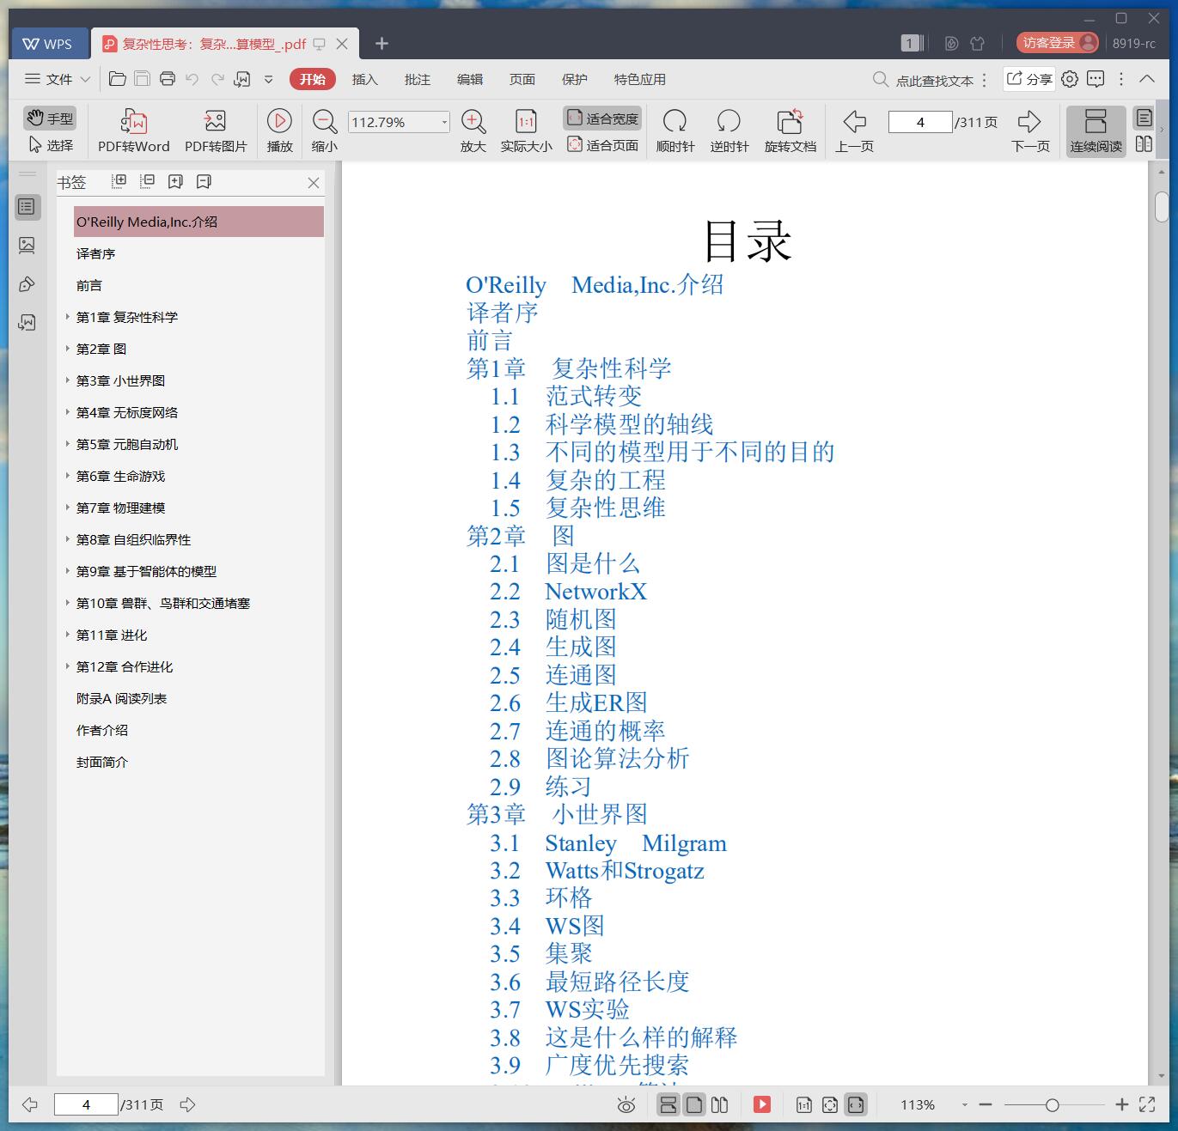
Task: Click vertical scrollbar thumb
Action: 1162,207
